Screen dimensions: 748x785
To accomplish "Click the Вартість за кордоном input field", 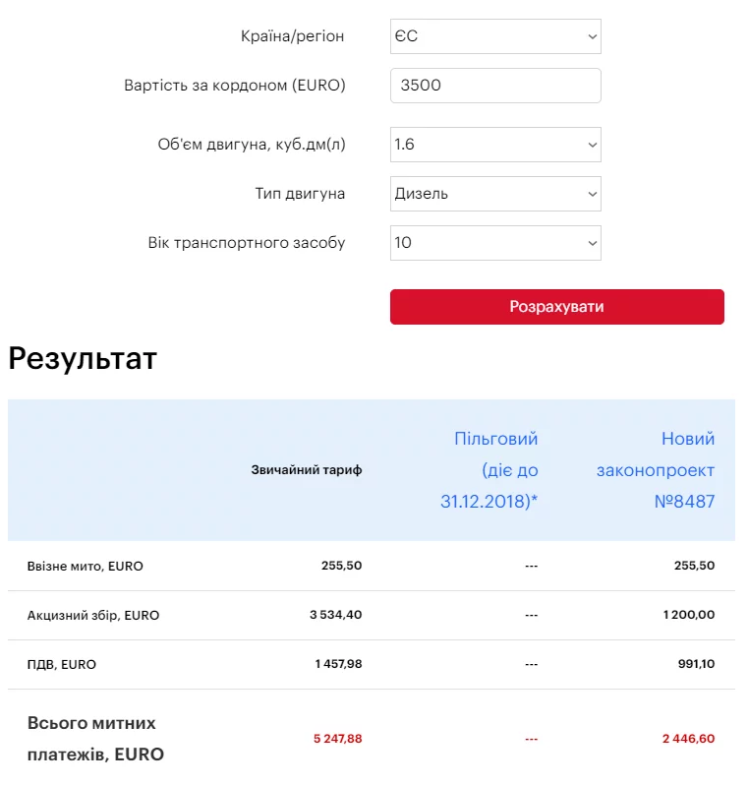I will click(494, 86).
